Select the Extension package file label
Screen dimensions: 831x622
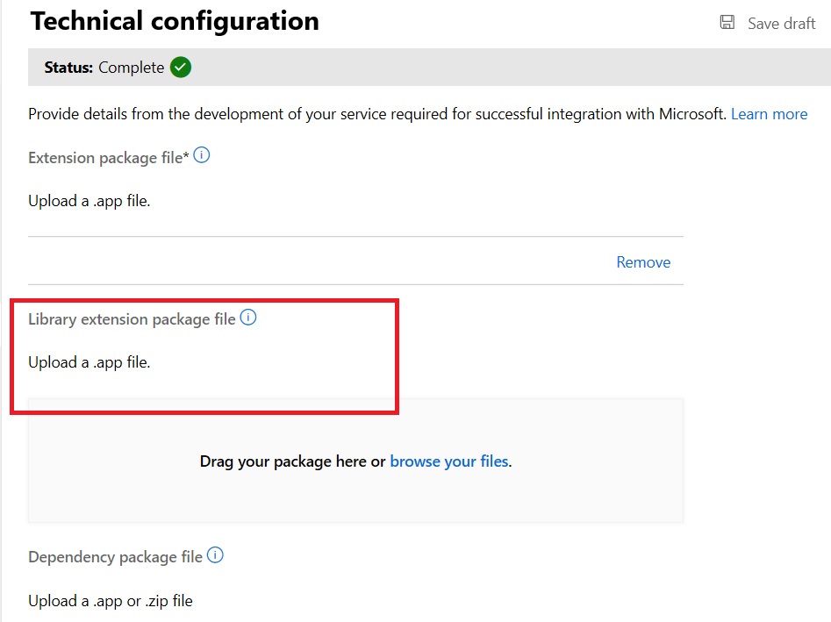coord(109,158)
